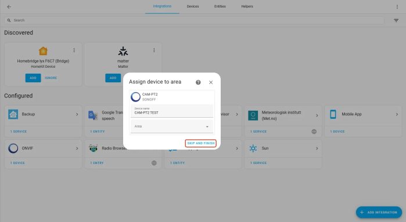
Task: Add the Matter integration
Action: 113,78
